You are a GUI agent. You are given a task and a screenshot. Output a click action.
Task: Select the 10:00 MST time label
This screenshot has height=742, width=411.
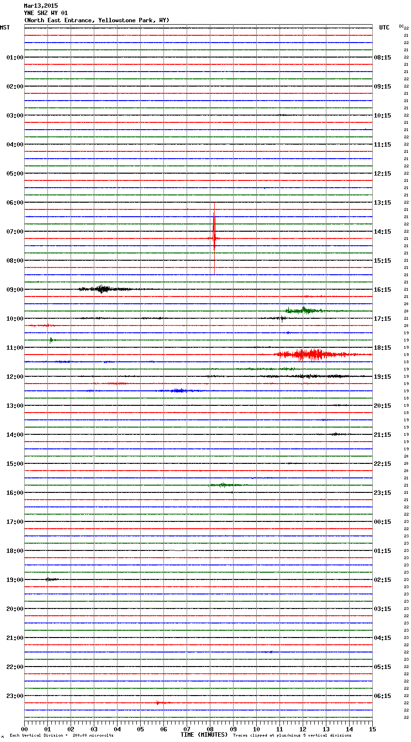[x=15, y=319]
